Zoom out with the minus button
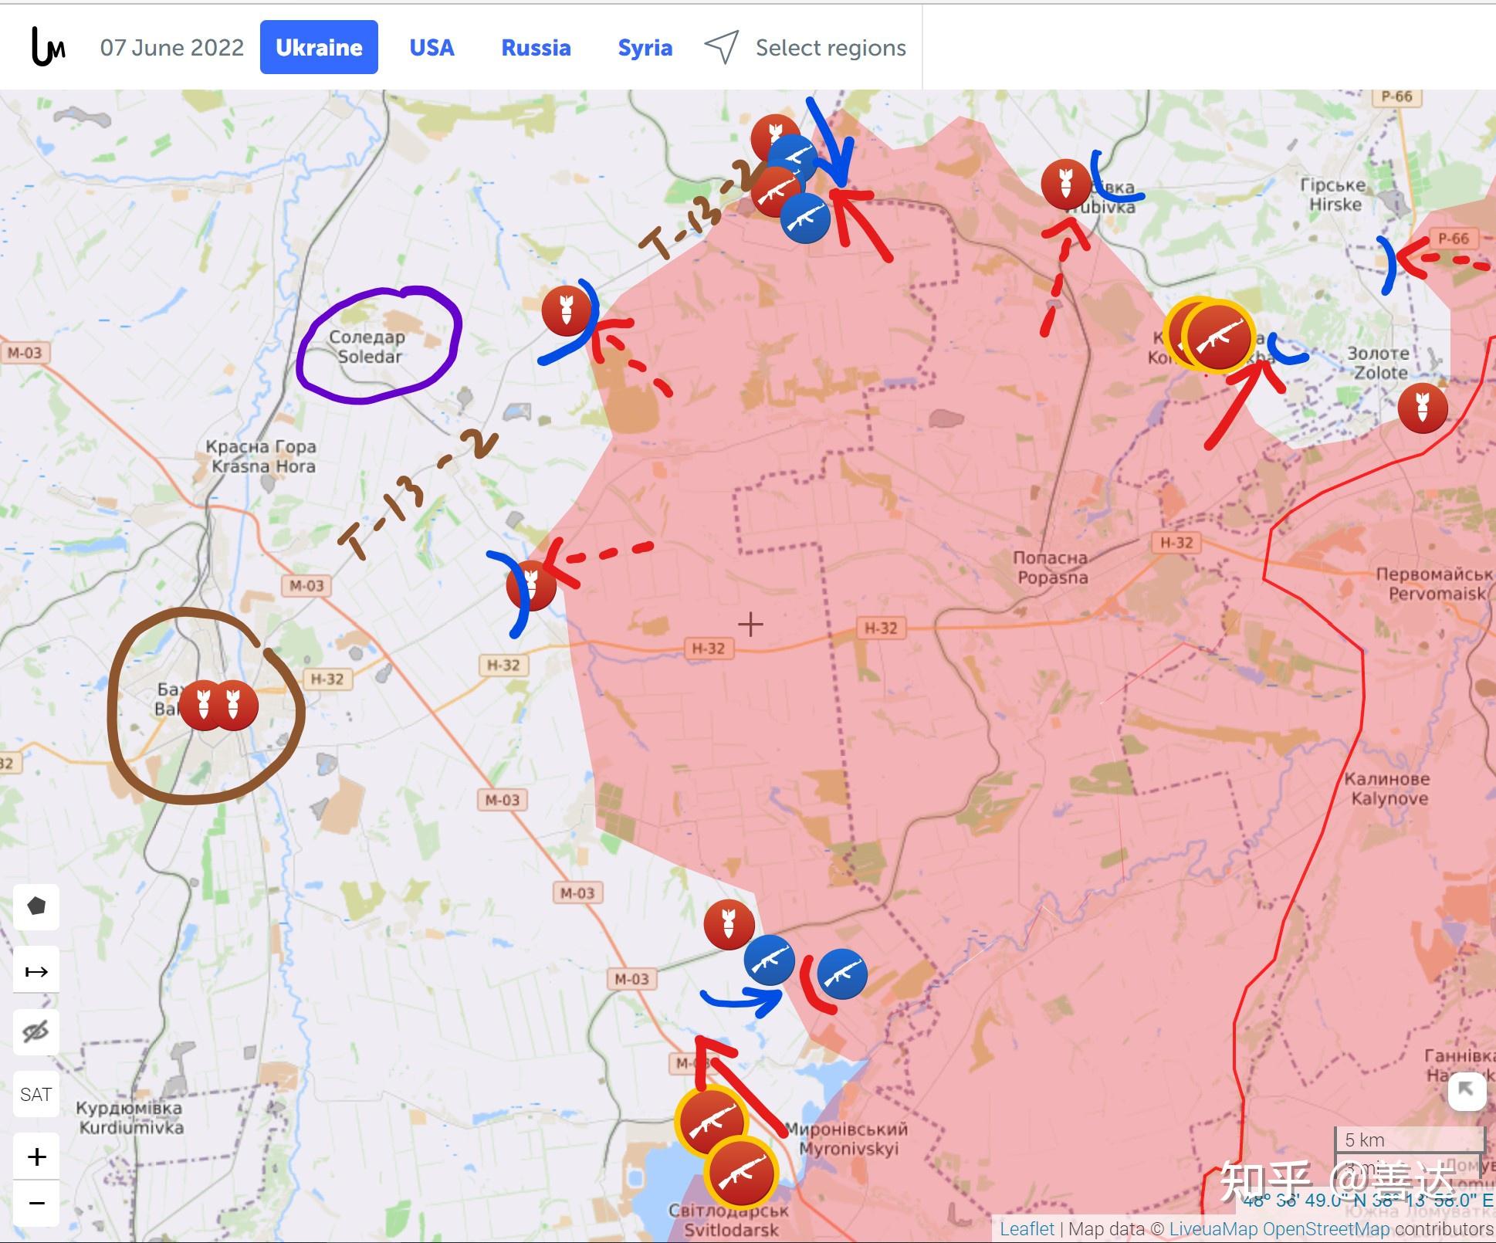This screenshot has height=1243, width=1496. [x=36, y=1203]
